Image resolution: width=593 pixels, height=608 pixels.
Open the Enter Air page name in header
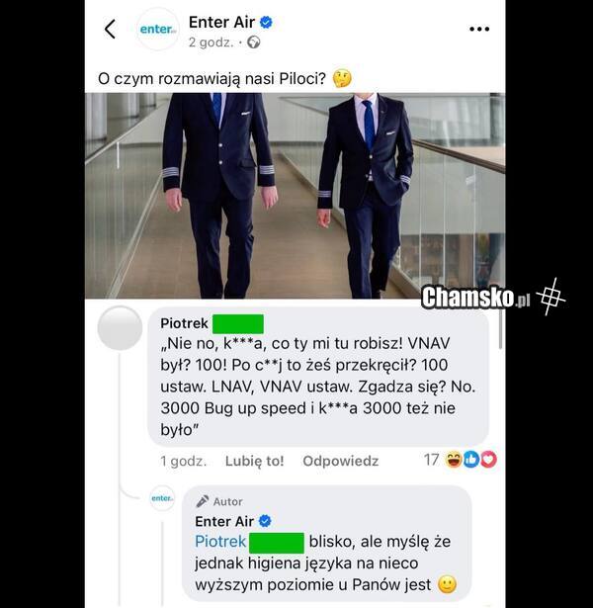221,22
